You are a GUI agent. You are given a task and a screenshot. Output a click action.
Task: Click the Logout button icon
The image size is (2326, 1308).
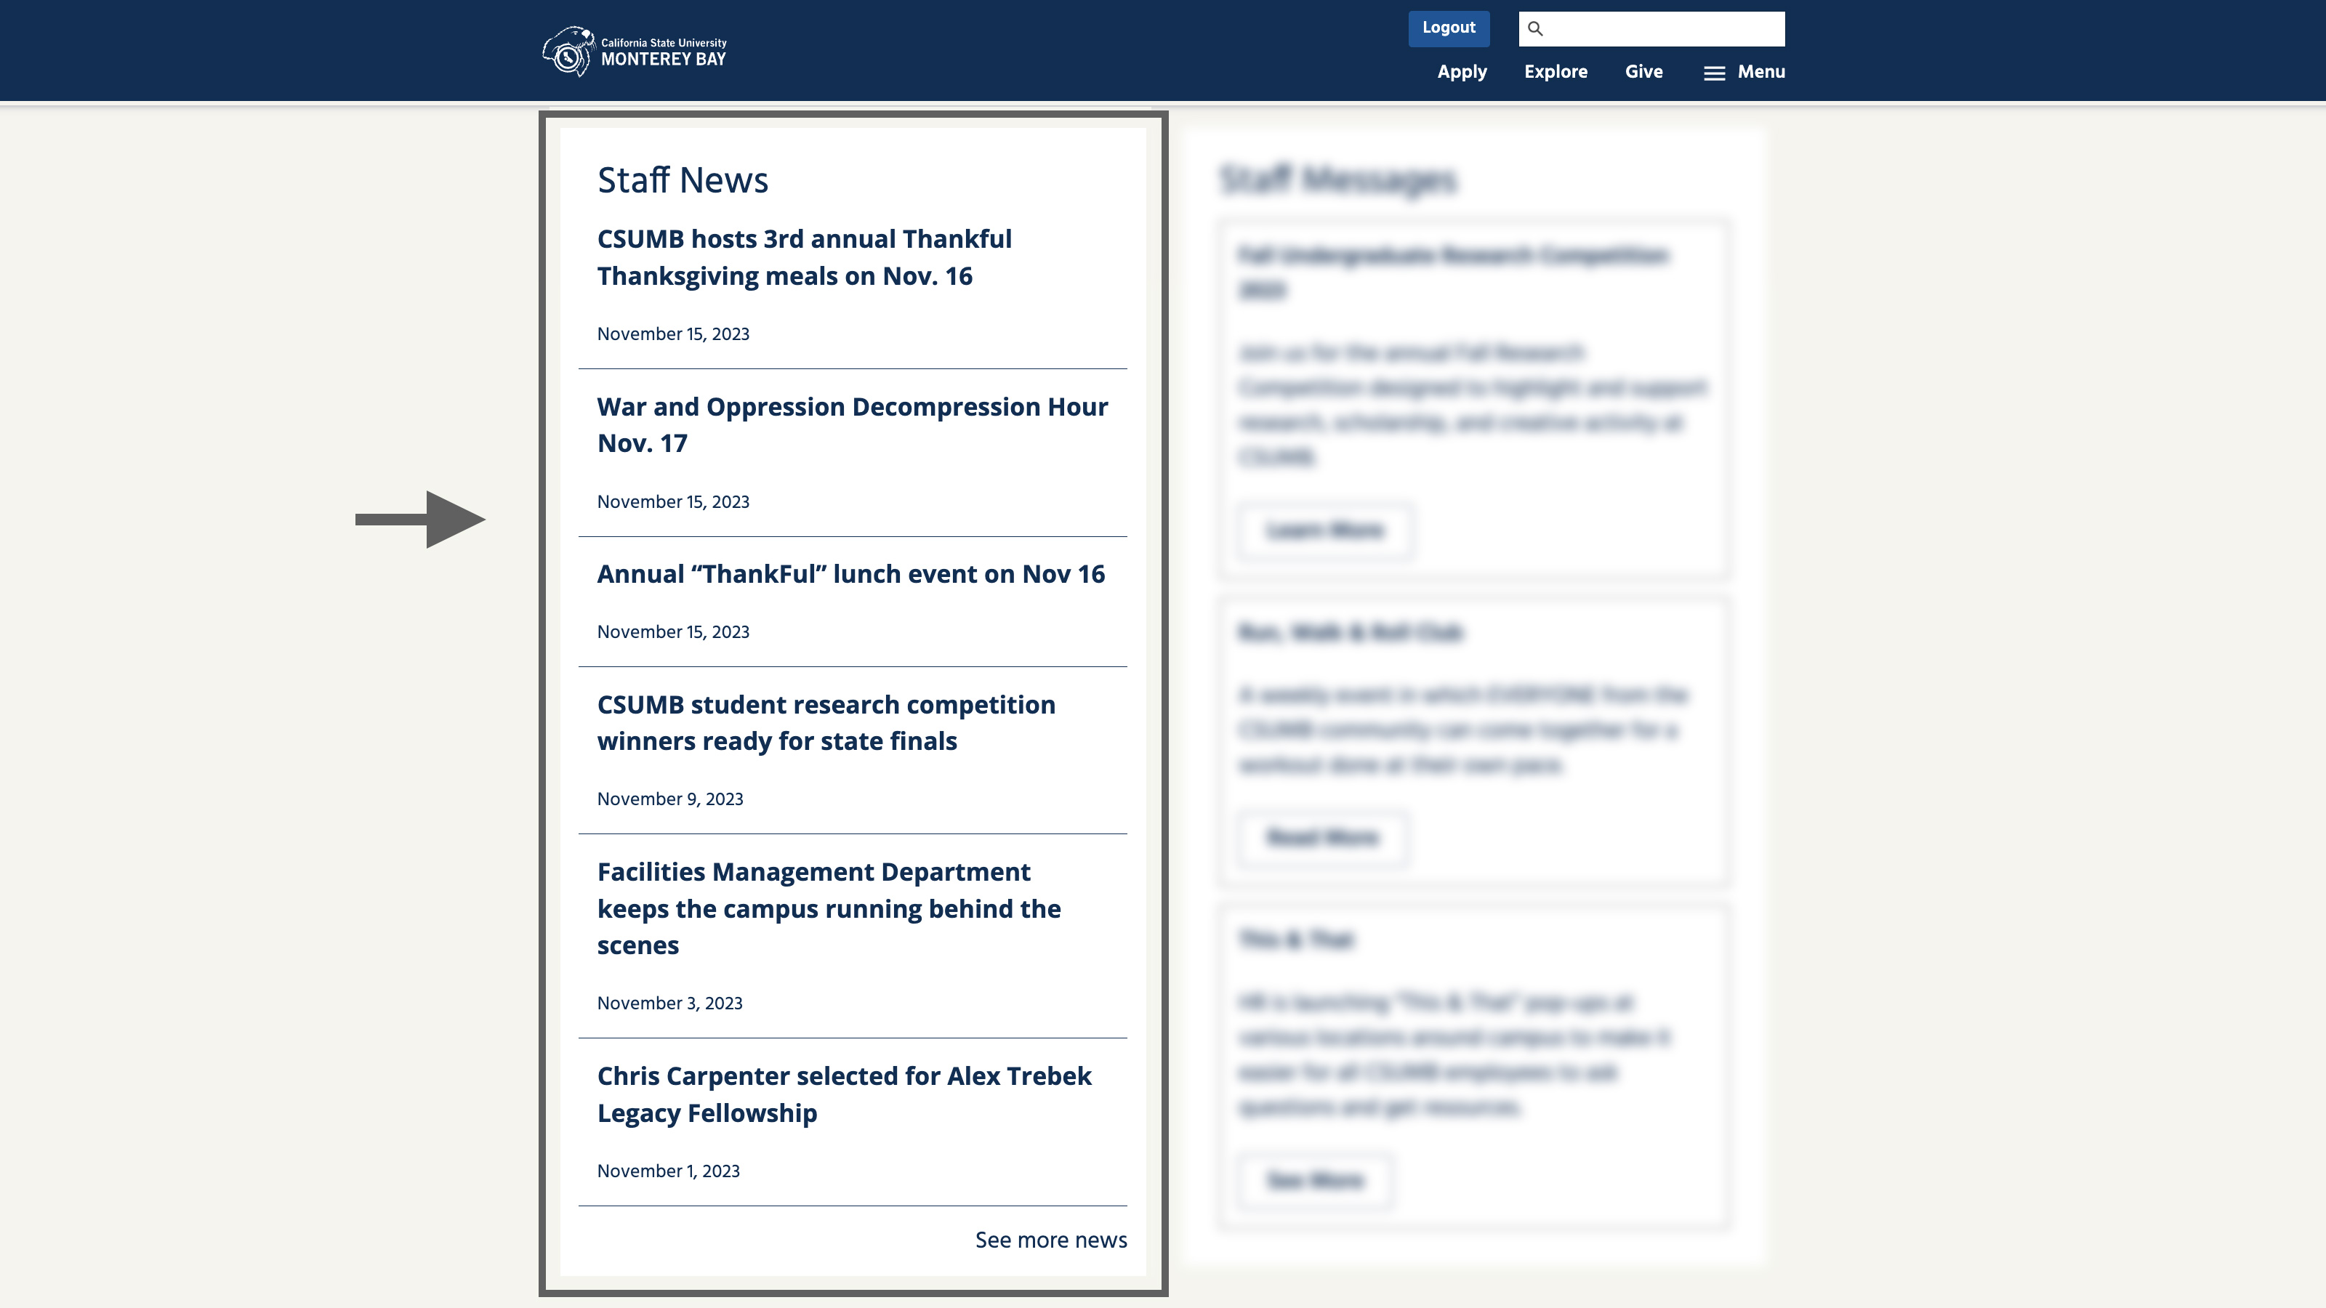[1447, 27]
